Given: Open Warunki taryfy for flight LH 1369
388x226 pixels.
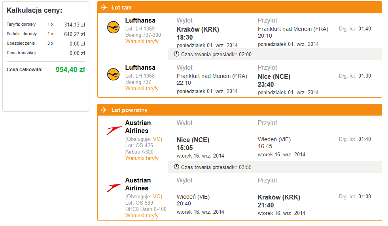Looking at the screenshot, I should tap(142, 41).
